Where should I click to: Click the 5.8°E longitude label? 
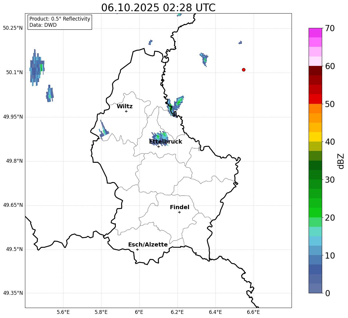[x=101, y=312]
